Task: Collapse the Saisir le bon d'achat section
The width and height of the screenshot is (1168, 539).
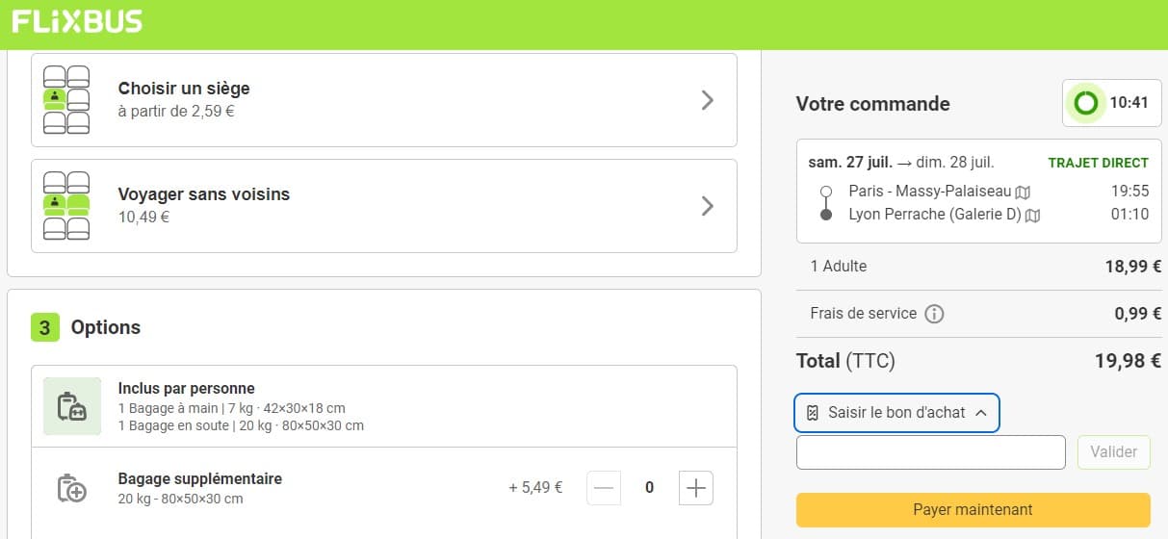Action: pyautogui.click(x=981, y=413)
